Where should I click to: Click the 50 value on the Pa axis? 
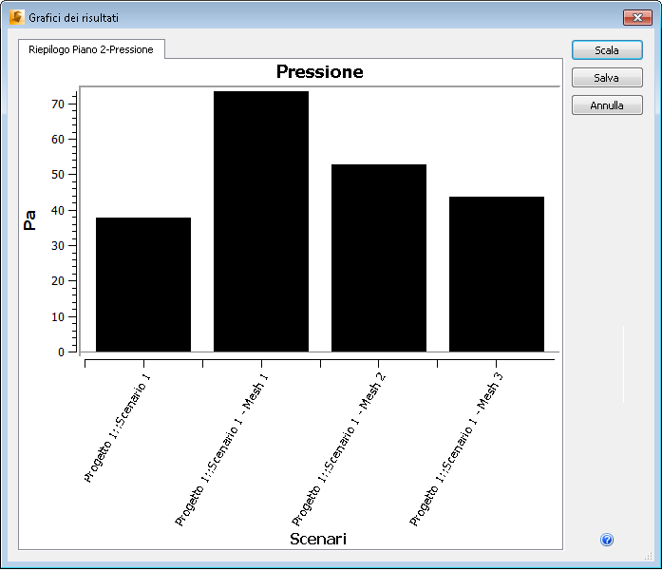click(x=58, y=175)
